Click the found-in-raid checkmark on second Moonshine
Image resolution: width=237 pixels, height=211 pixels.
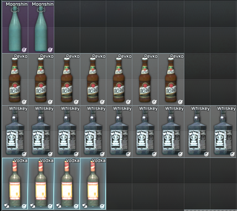50,50
